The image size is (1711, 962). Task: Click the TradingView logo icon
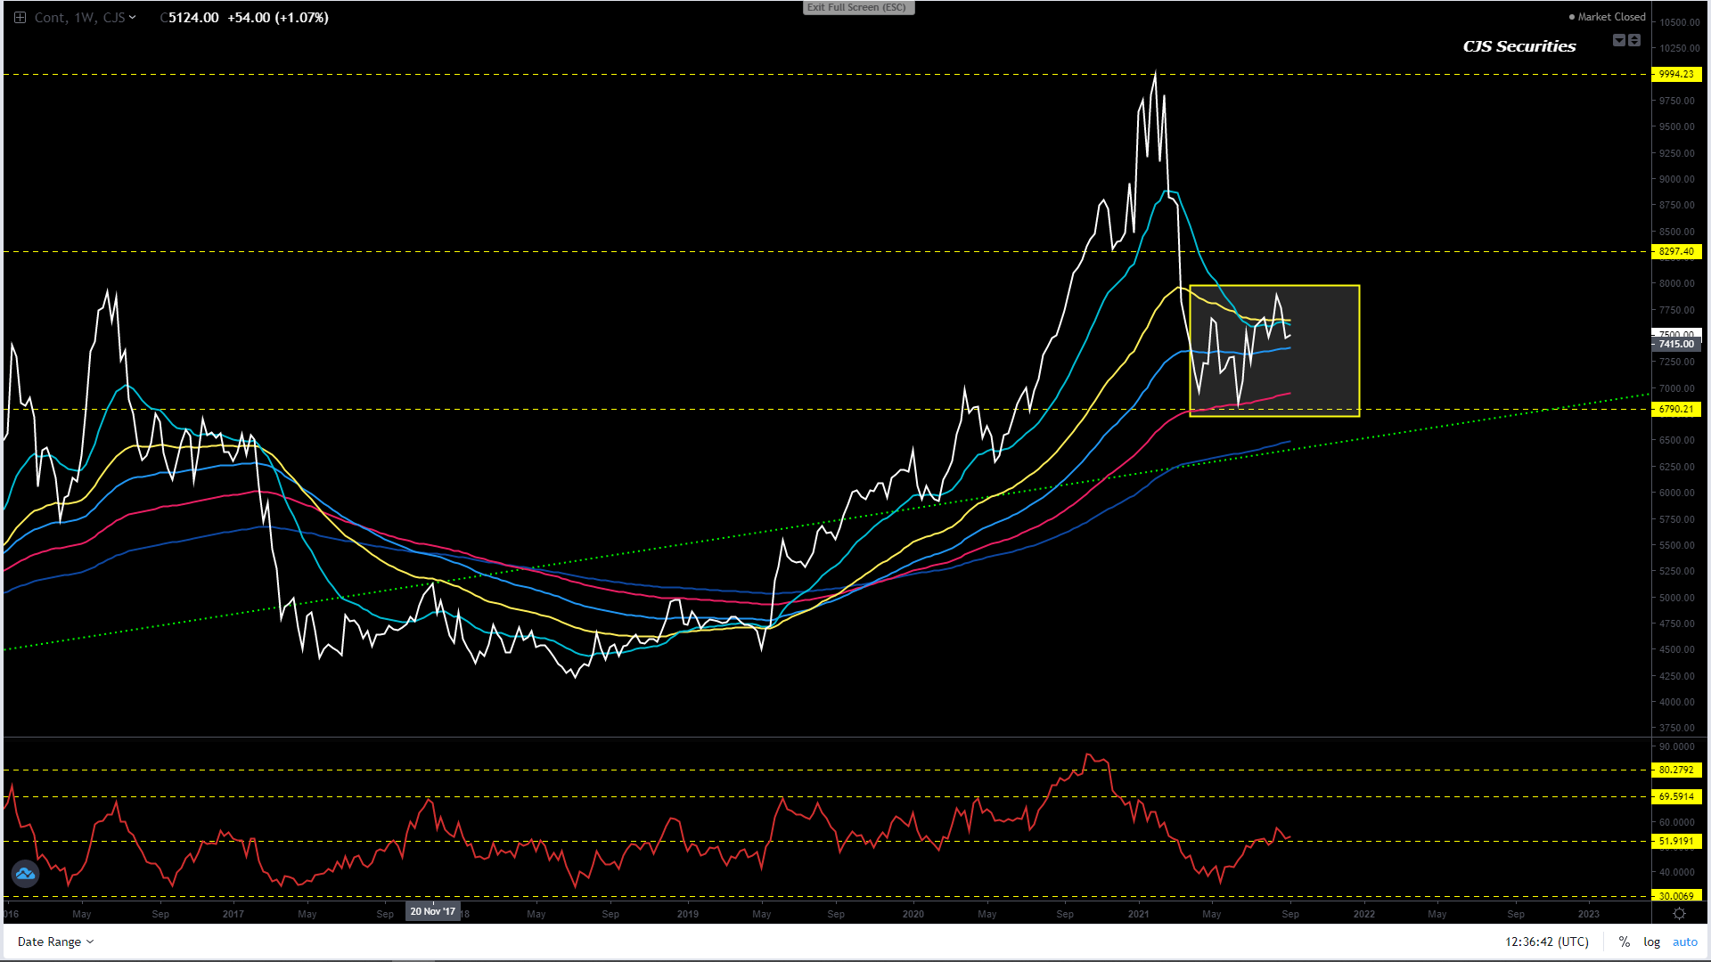25,874
